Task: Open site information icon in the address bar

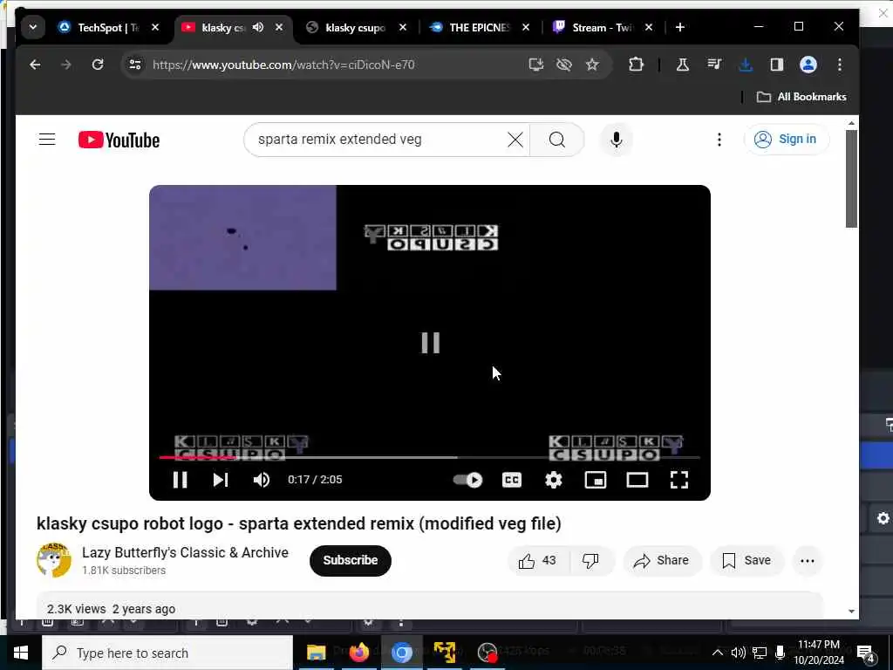Action: coord(135,65)
